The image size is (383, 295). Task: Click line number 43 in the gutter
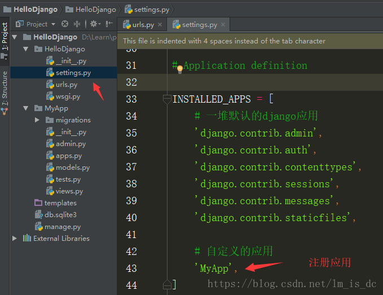[131, 268]
